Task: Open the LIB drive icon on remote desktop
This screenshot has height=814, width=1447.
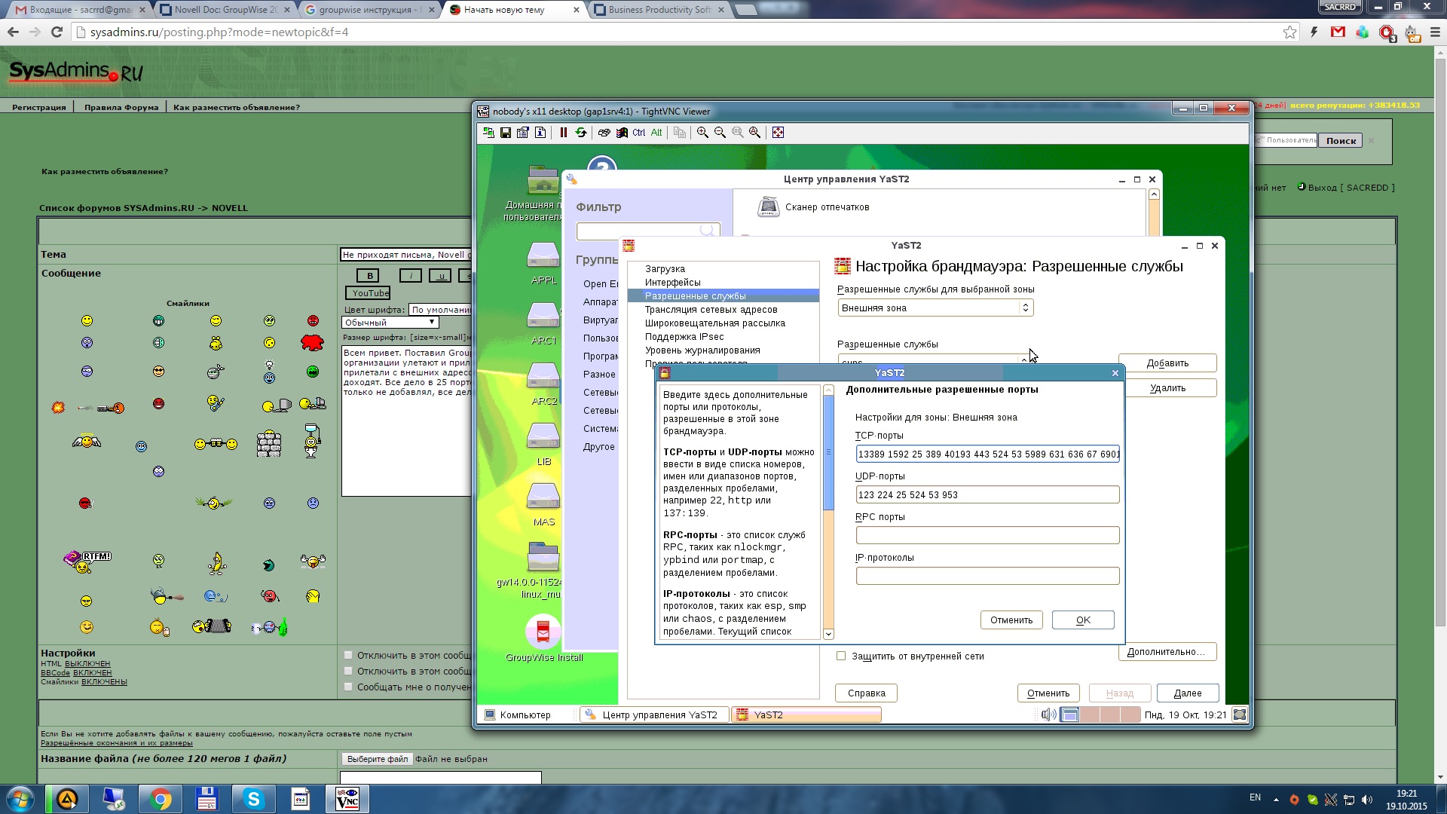Action: point(543,445)
